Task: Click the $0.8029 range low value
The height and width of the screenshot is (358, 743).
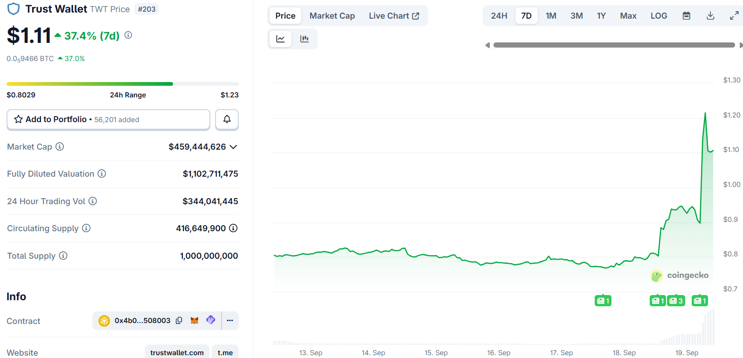Action: [x=21, y=95]
